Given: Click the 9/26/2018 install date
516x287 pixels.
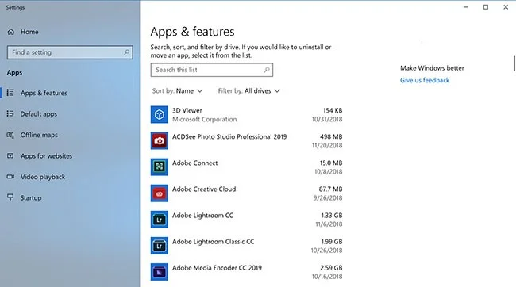Looking at the screenshot, I should click(x=328, y=198).
